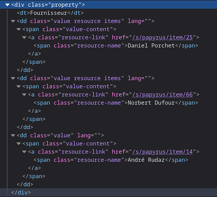Collapse the first dd value resource items node
This screenshot has height=197, width=217.
click(x=13, y=21)
